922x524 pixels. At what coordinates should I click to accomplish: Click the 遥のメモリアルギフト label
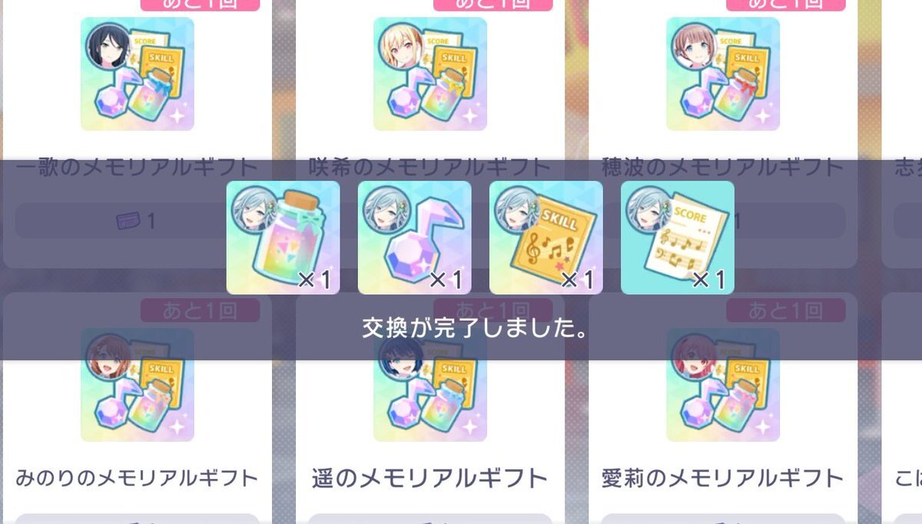(x=430, y=478)
